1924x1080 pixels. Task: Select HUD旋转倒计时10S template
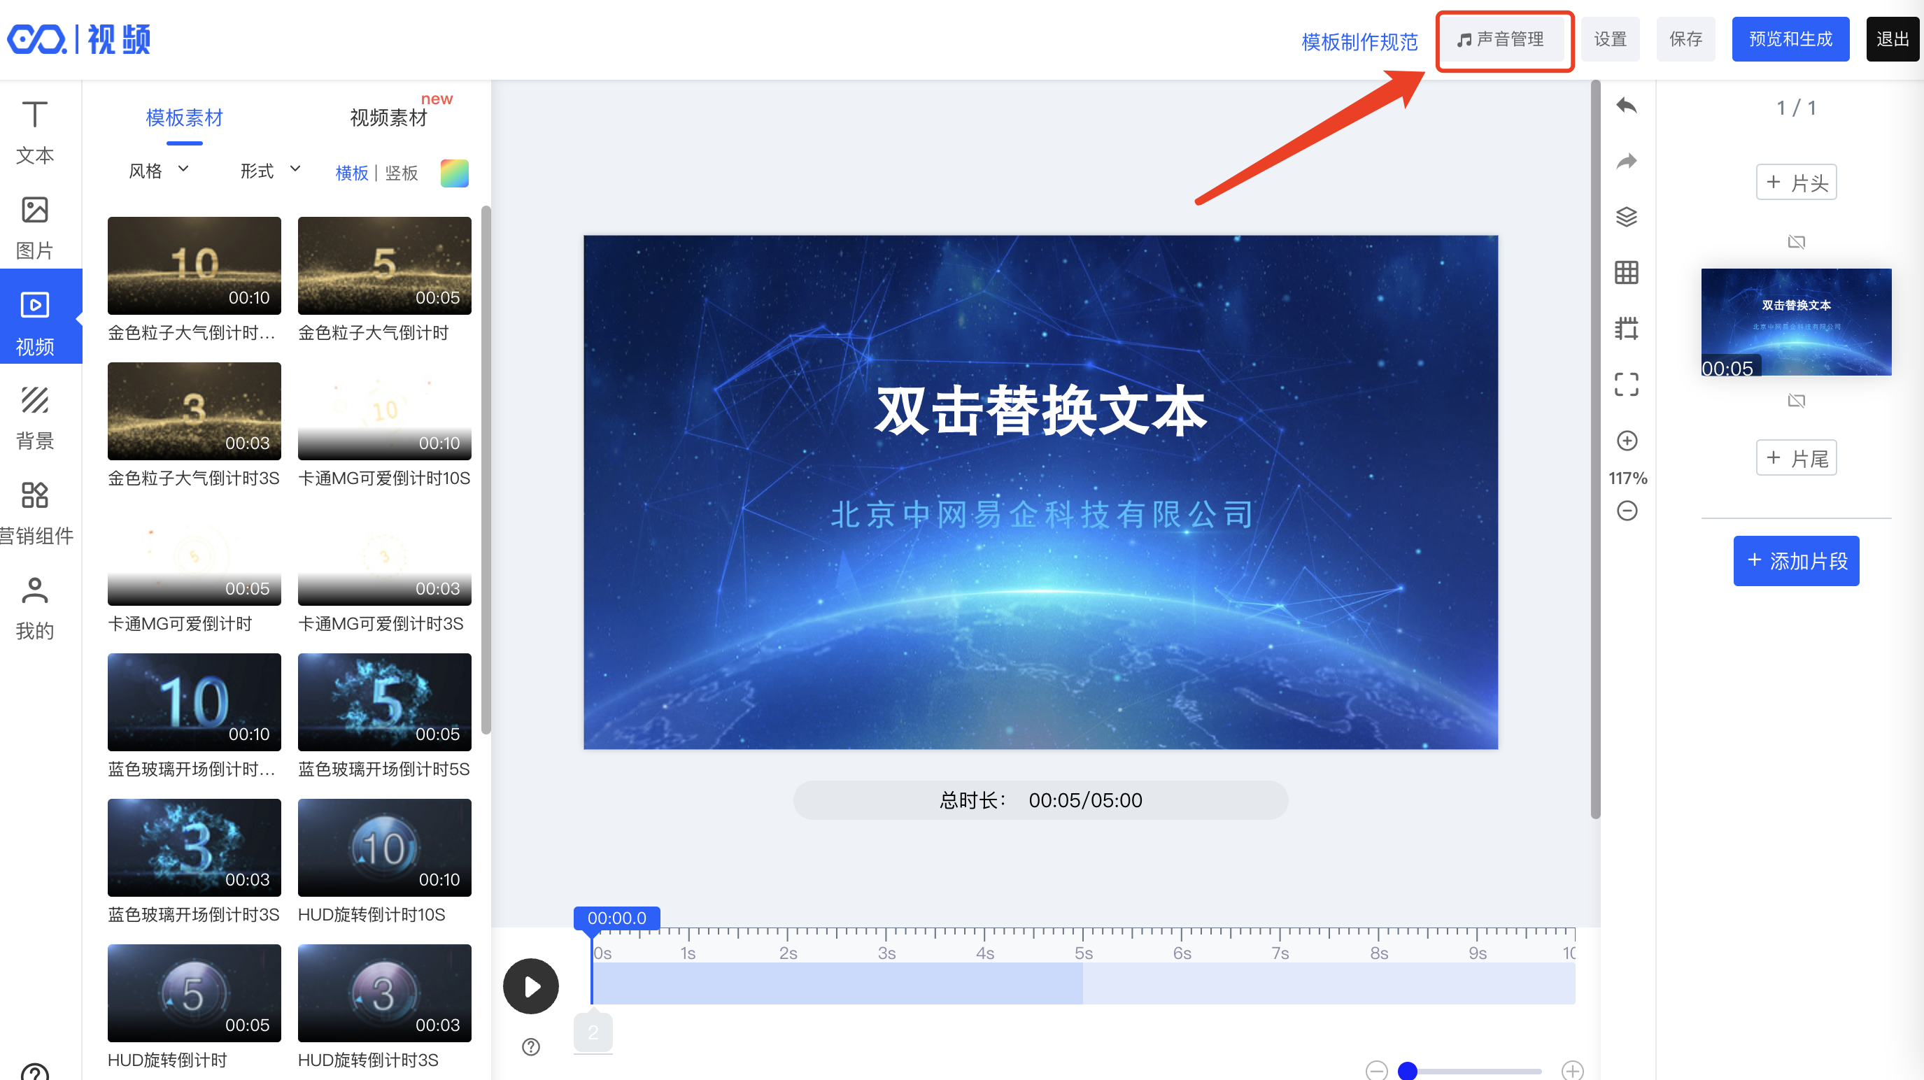tap(385, 848)
